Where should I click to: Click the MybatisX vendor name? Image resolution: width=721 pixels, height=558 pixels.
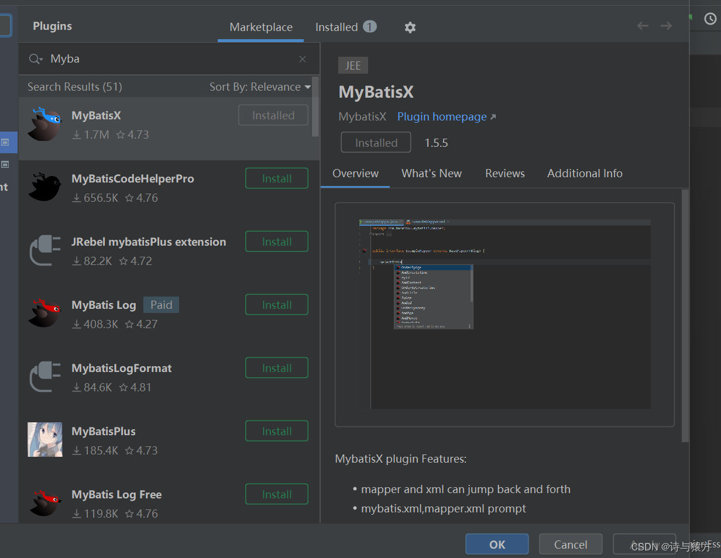(362, 116)
